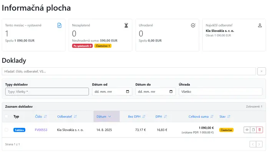Screen dimensions: 269x152
Task: Clear the search field with X button
Action: point(261,72)
